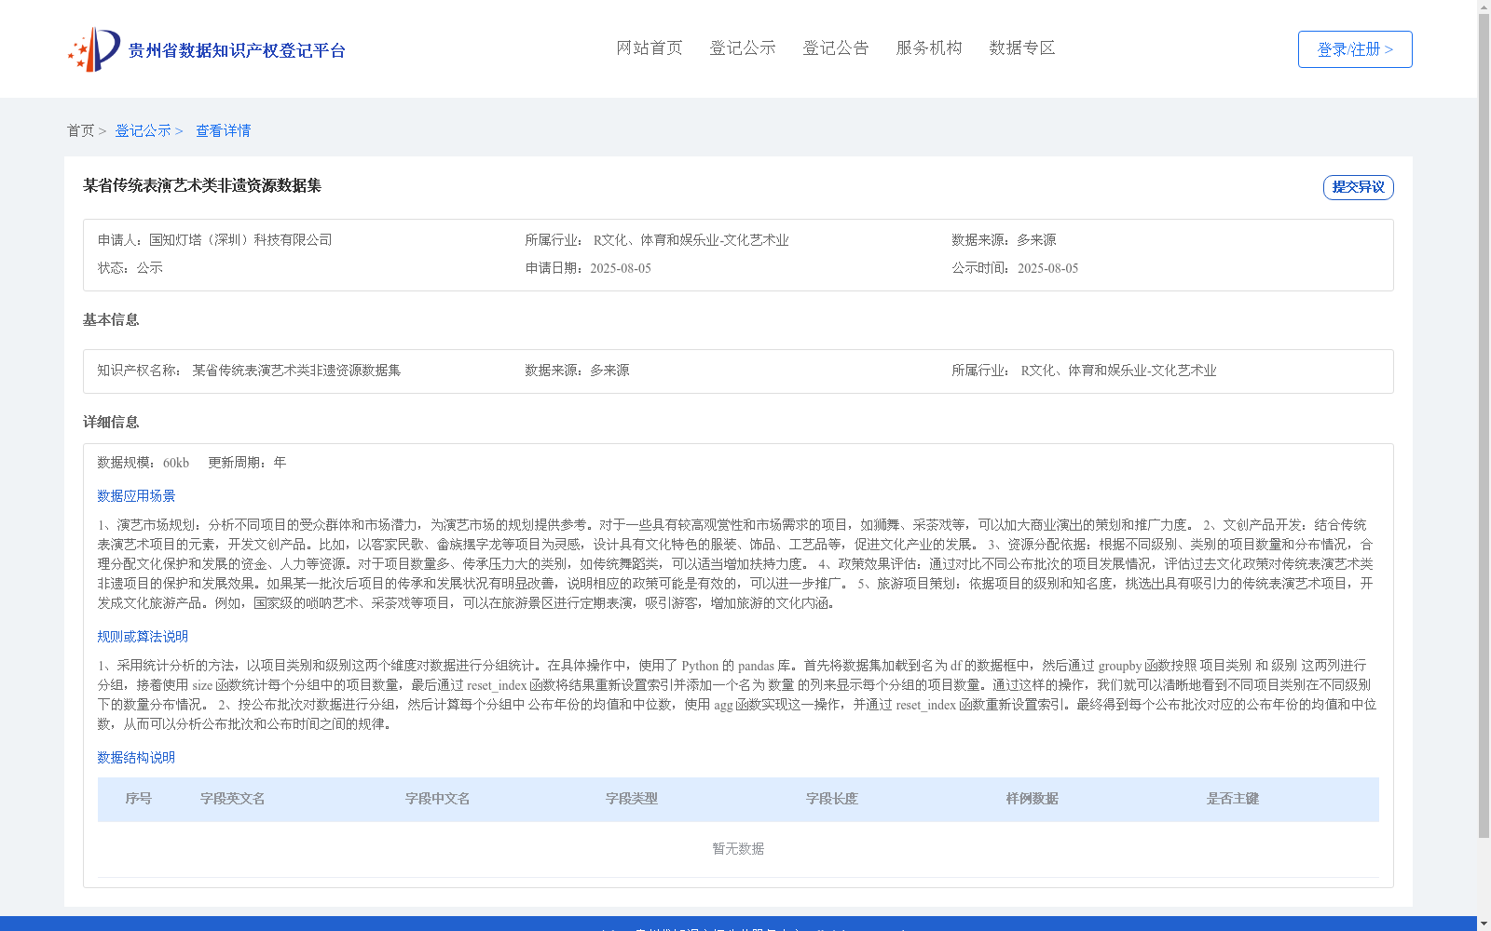The height and width of the screenshot is (931, 1491).
Task: Click the vertical scrollbar thumb
Action: pos(1484,425)
